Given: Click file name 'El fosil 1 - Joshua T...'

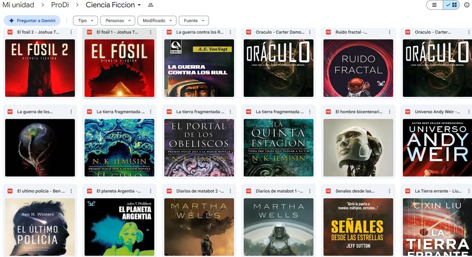Looking at the screenshot, I should point(117,32).
